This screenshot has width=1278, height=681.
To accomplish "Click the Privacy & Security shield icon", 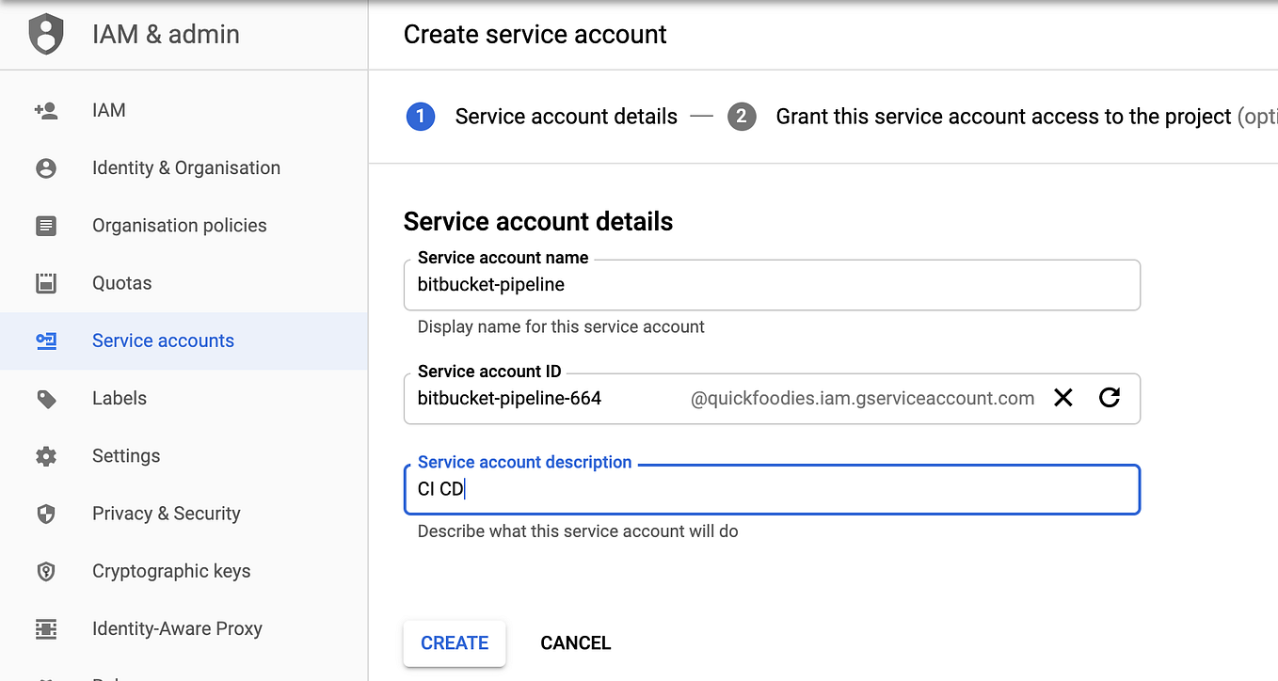I will 46,514.
